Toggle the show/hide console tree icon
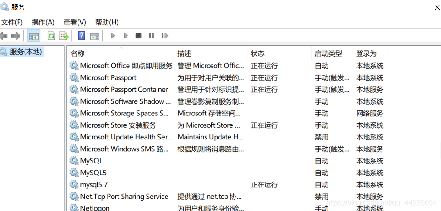The height and width of the screenshot is (211, 441). [x=34, y=36]
